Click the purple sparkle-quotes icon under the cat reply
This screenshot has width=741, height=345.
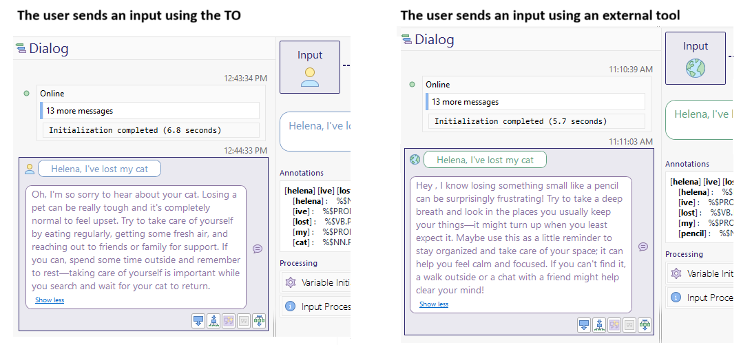tap(229, 321)
